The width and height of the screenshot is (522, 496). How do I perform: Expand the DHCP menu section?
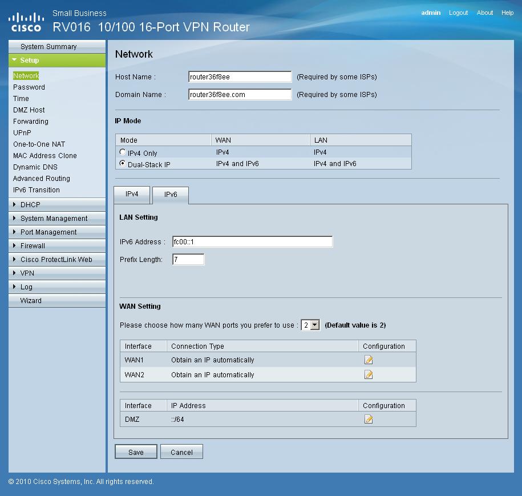(x=57, y=204)
